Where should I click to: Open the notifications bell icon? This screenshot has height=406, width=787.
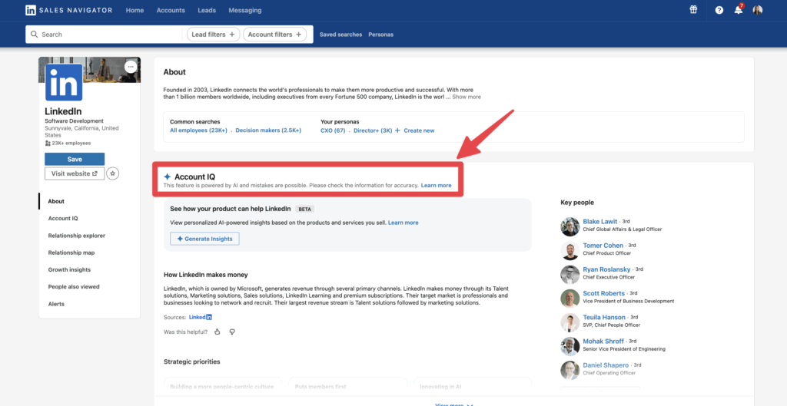click(739, 10)
